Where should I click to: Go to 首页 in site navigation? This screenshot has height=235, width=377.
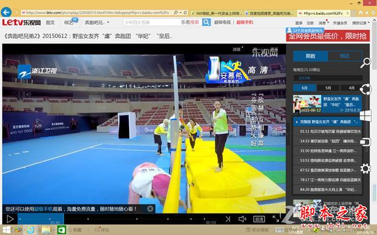[x=50, y=22]
